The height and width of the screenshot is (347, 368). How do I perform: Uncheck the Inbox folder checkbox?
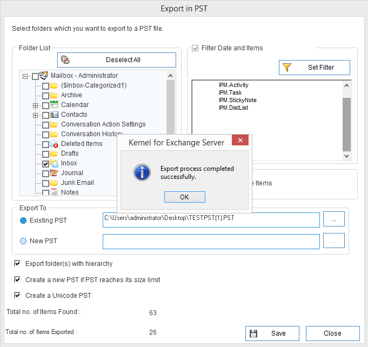[x=45, y=164]
